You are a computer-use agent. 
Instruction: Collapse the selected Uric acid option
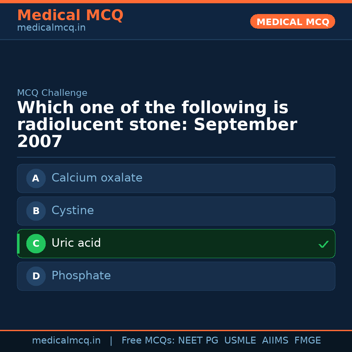point(176,243)
